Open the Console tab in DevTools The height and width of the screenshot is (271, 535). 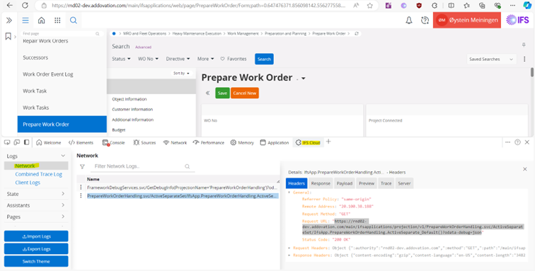click(114, 143)
